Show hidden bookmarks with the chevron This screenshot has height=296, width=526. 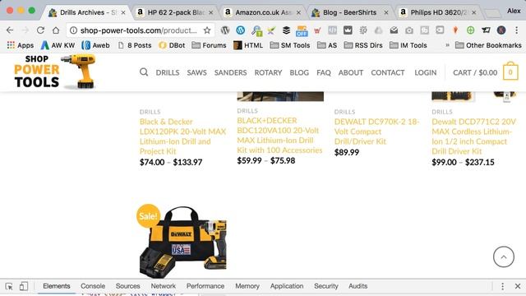coord(447,45)
